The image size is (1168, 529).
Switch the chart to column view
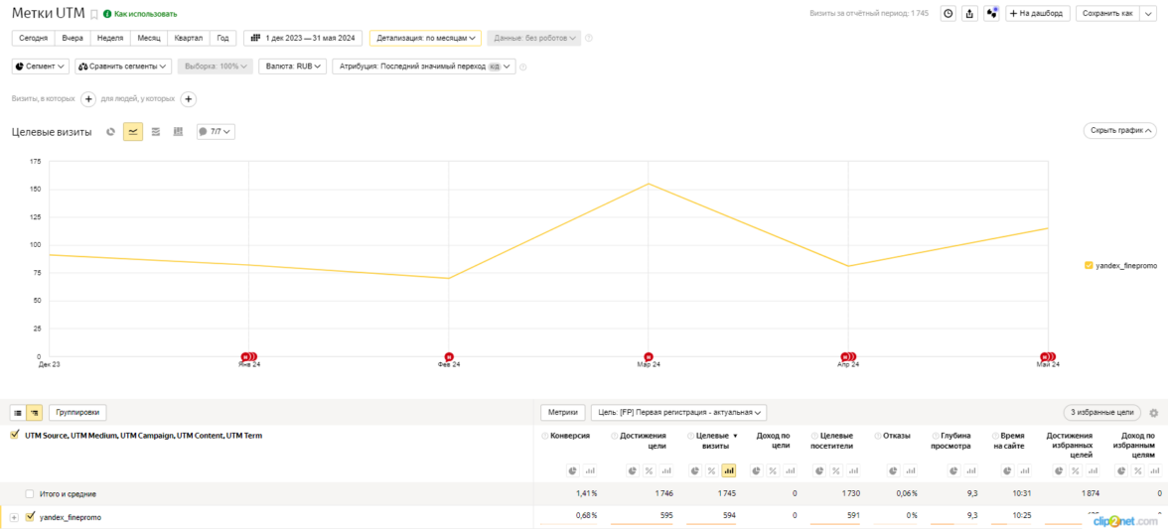(x=178, y=132)
